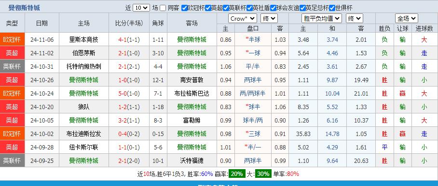
Task: Open the 终 dropdown next to Crow*
Action: pos(269,18)
